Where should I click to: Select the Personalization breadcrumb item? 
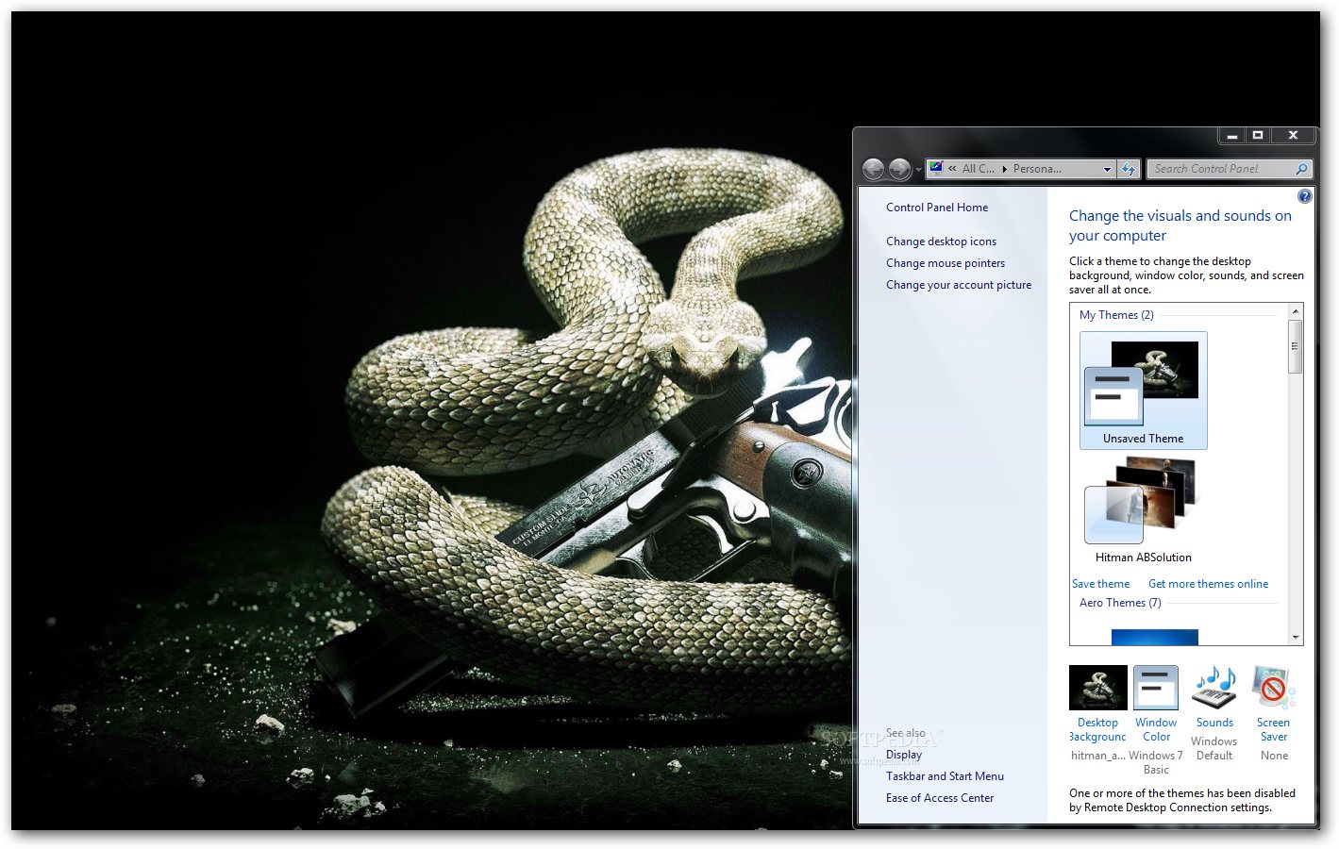pos(1038,169)
